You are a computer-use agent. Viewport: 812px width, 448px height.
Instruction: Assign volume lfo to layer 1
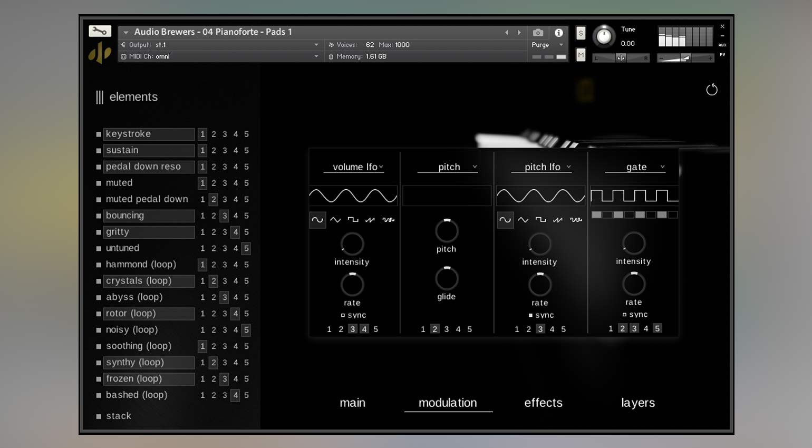click(x=329, y=329)
